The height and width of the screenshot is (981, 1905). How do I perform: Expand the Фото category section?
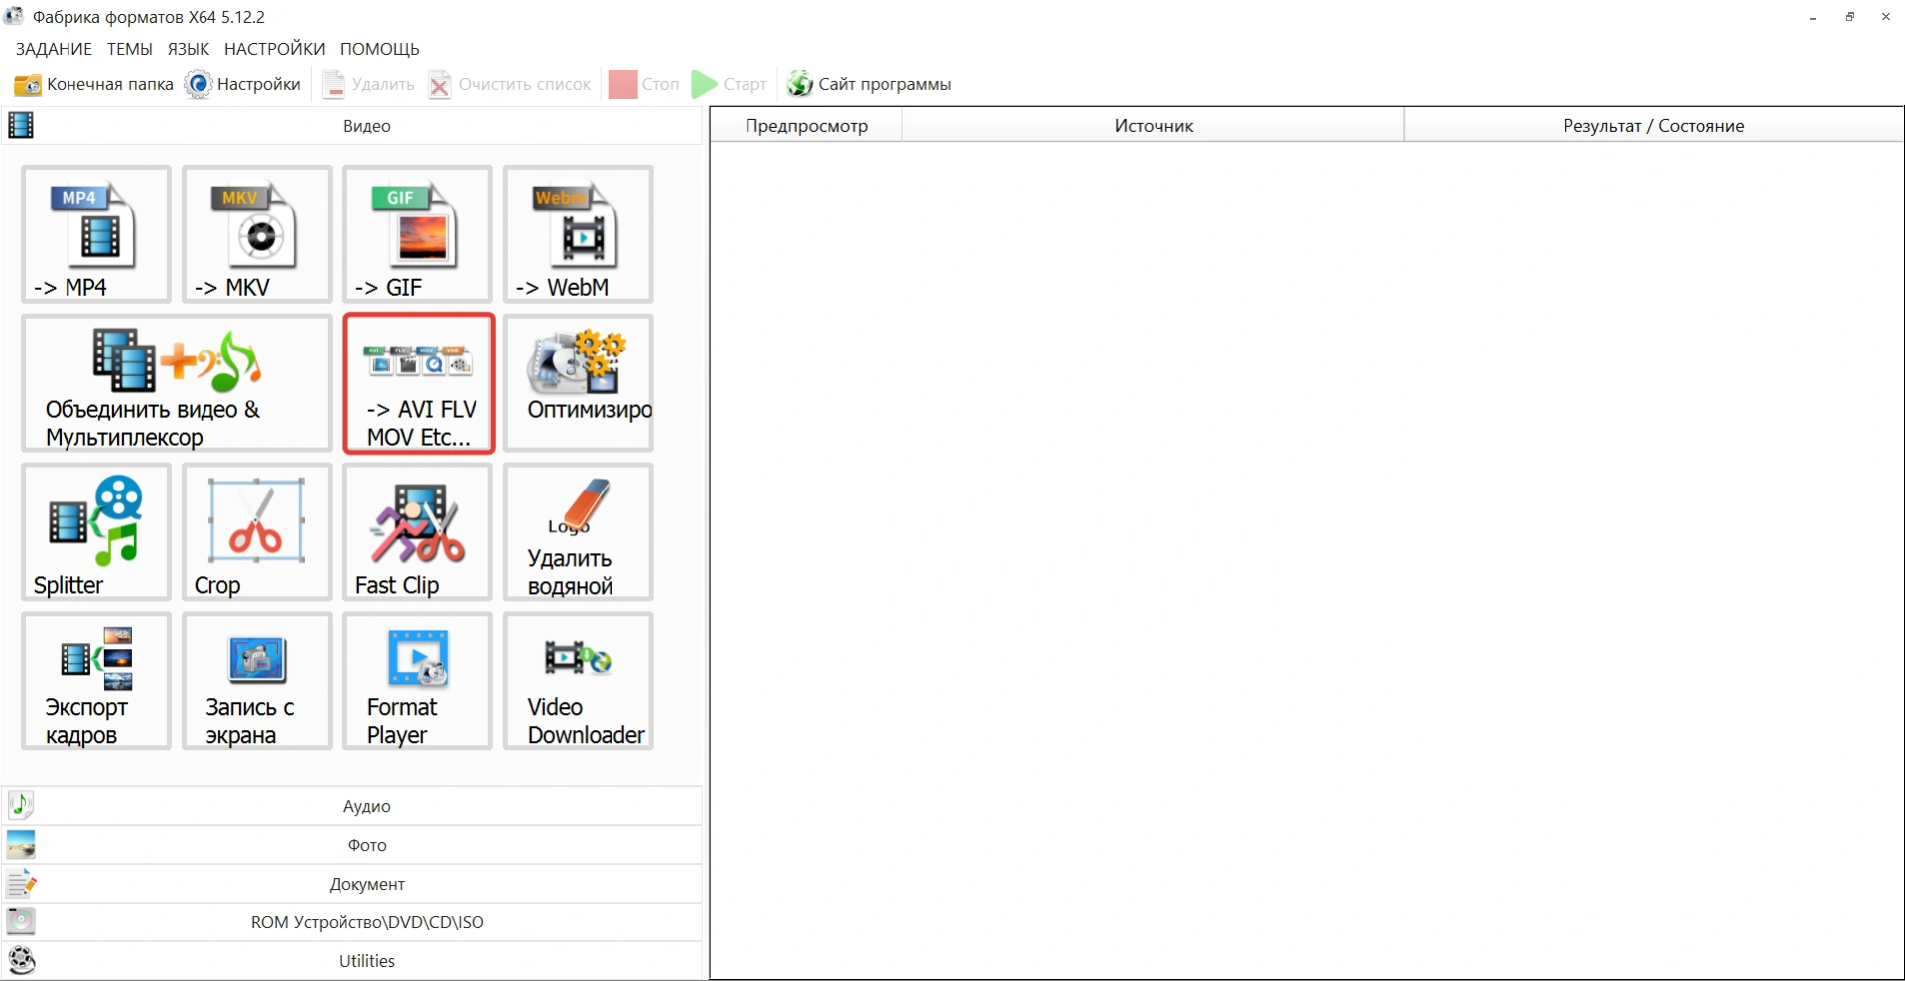366,845
